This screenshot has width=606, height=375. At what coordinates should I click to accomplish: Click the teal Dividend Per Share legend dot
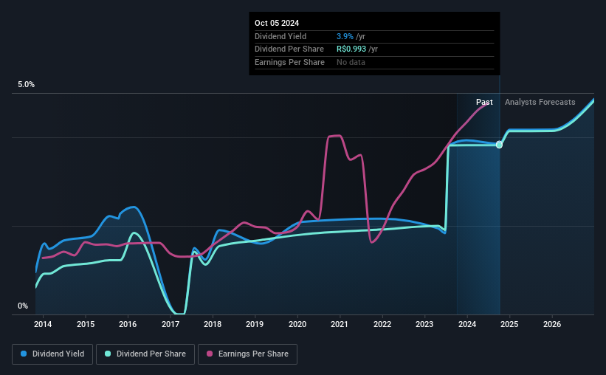click(x=108, y=354)
